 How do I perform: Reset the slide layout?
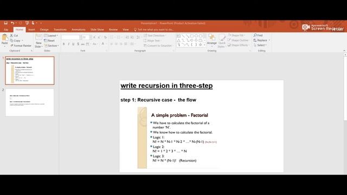click(49, 41)
